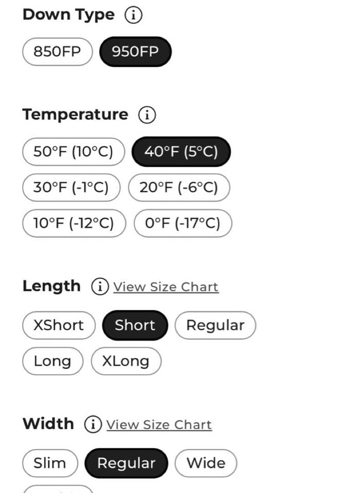The image size is (337, 493).
Task: Select the 850FP down type
Action: click(x=57, y=52)
